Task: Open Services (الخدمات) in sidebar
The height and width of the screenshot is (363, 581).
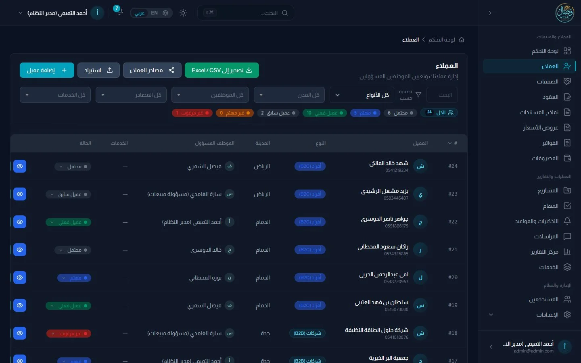Action: pyautogui.click(x=529, y=267)
